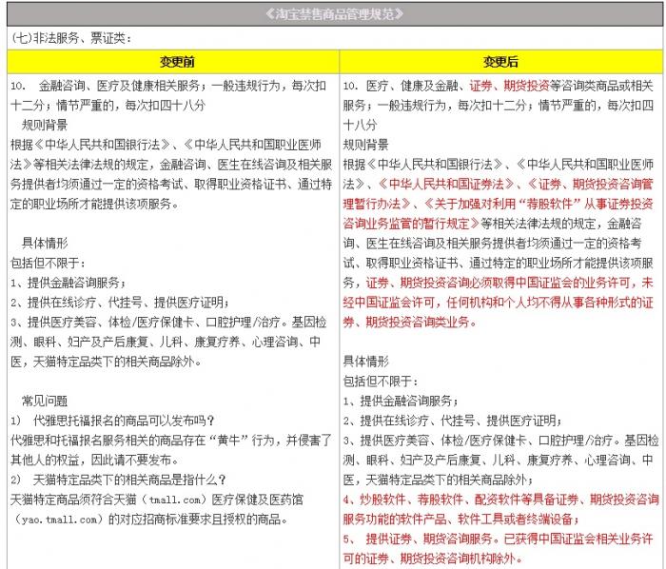Click 具体情形 heading in the right column
Screen dimensions: 666x569
366,362
